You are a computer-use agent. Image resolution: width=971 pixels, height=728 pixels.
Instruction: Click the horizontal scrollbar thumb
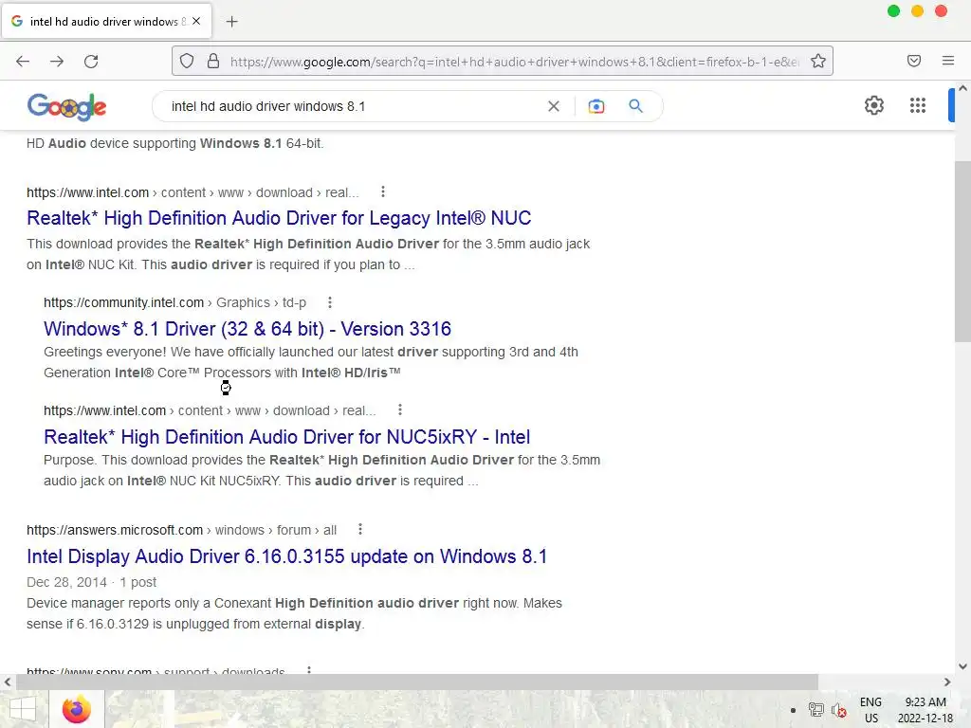coord(417,682)
